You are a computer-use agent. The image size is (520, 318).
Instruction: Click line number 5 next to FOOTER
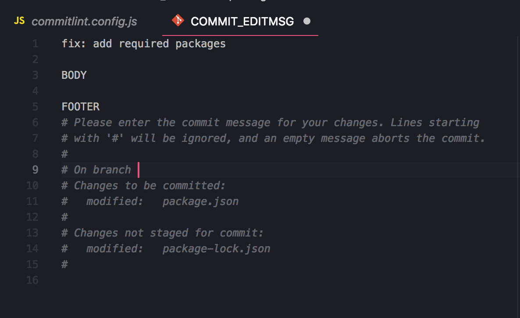click(x=35, y=106)
